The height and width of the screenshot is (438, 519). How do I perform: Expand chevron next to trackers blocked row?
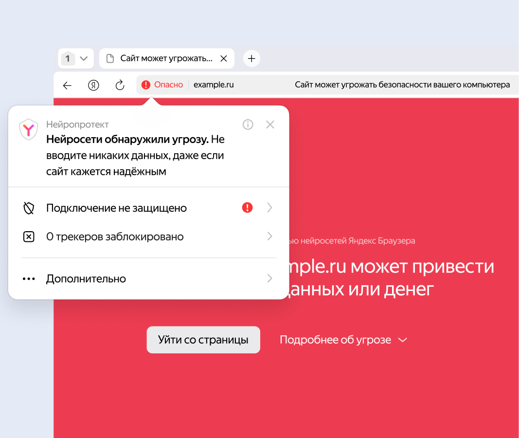[x=270, y=237]
